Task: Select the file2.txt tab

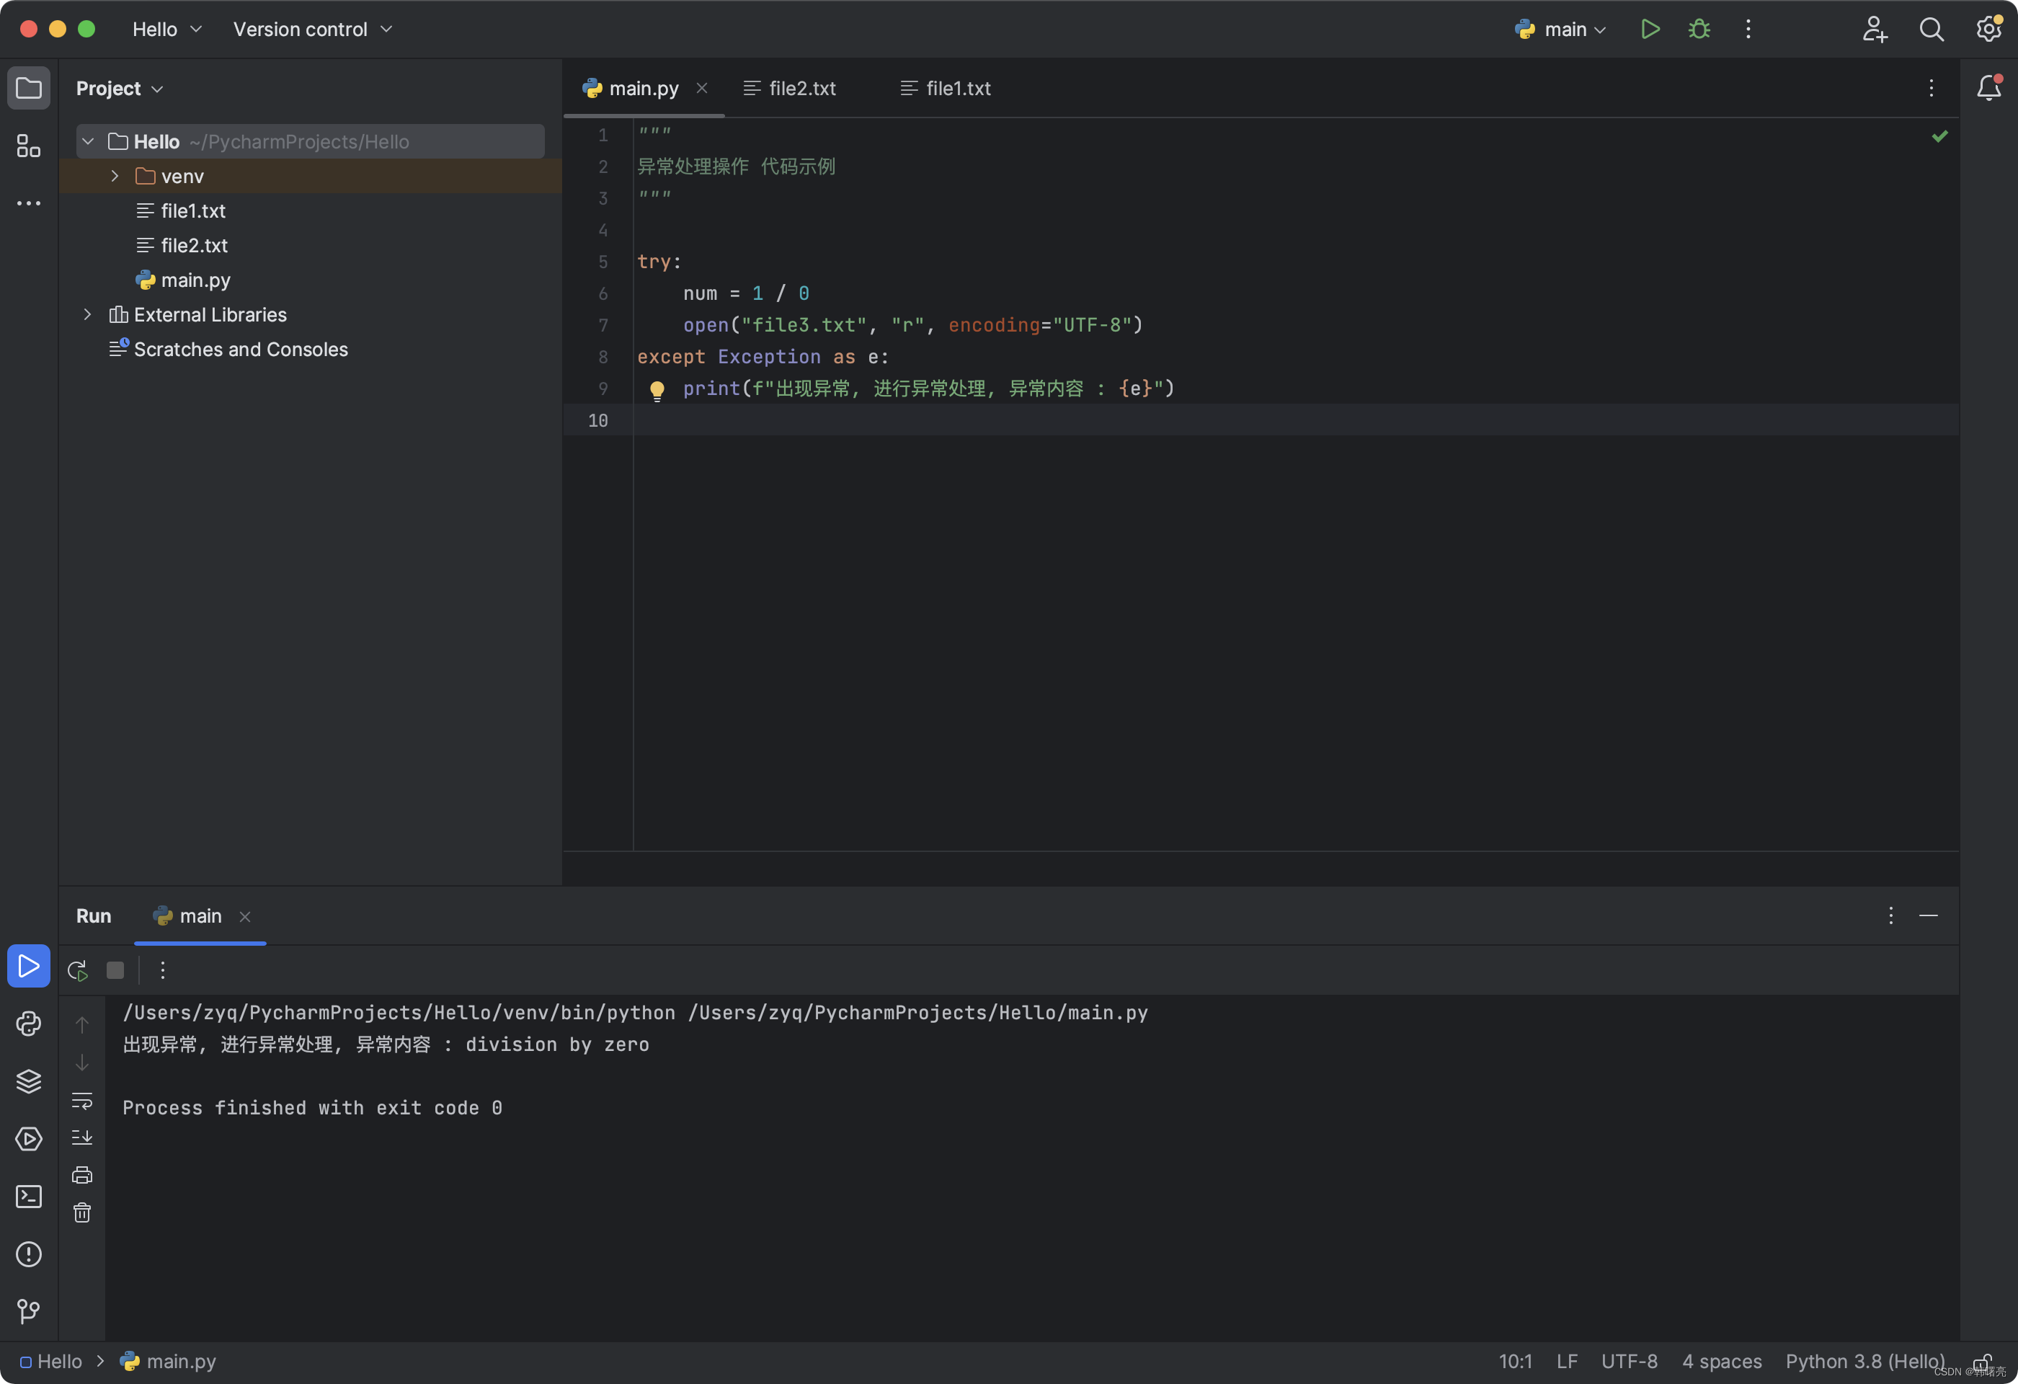Action: click(802, 87)
